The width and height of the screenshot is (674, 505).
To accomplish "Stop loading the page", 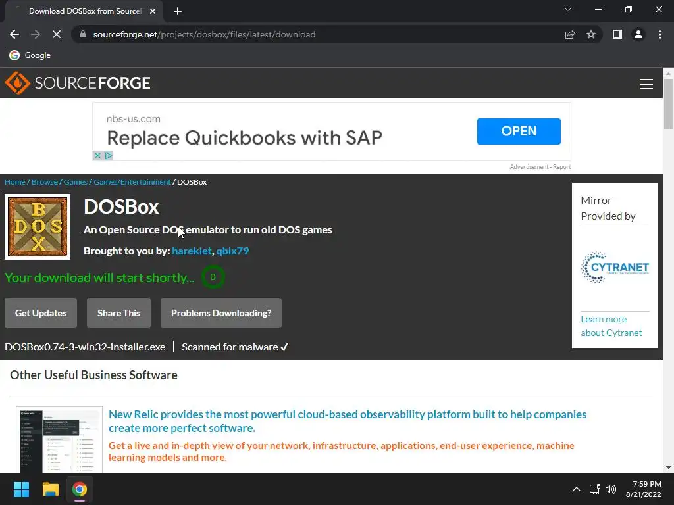I will [57, 34].
